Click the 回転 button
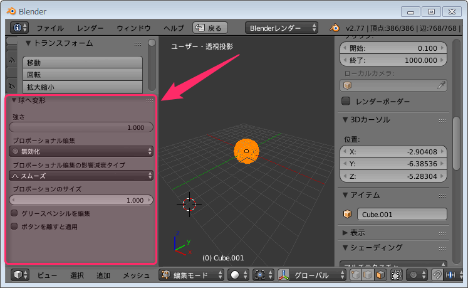The height and width of the screenshot is (288, 468). pyautogui.click(x=83, y=75)
